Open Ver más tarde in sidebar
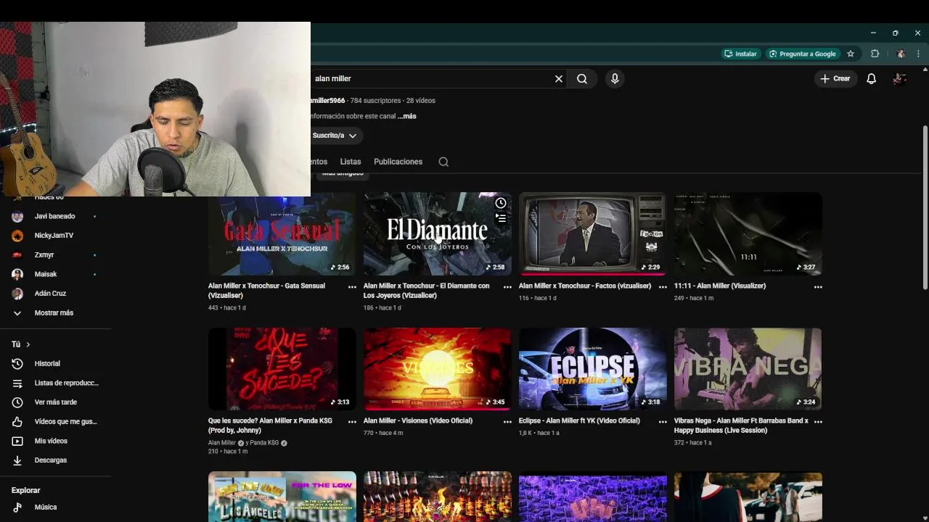Viewport: 929px width, 522px height. (x=54, y=402)
